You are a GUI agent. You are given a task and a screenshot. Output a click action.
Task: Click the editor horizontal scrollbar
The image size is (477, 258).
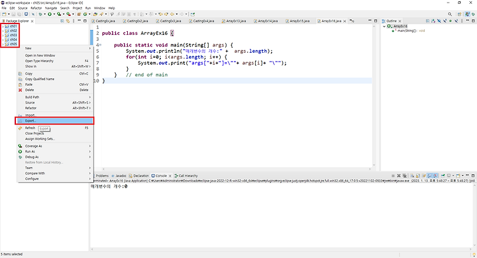click(237, 169)
